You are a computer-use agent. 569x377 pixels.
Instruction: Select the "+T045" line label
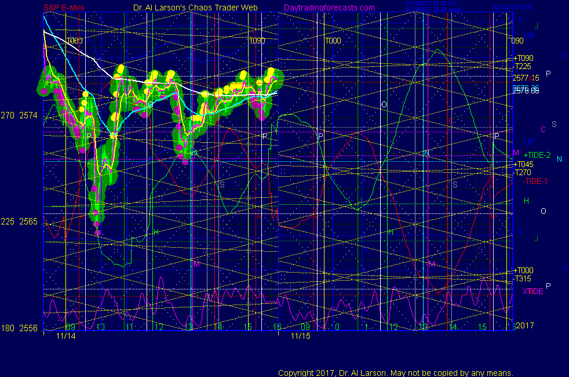point(523,164)
